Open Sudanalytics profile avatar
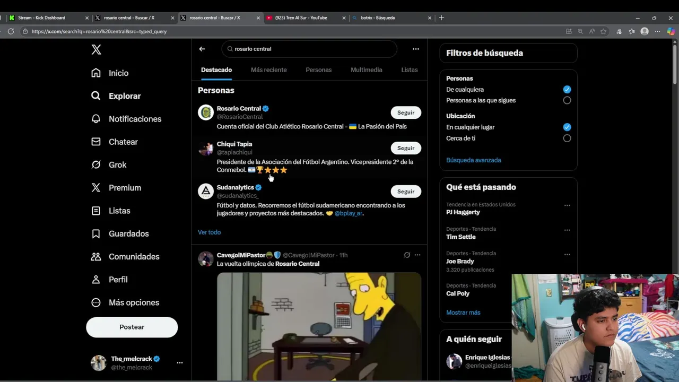Screen dimensions: 679x382 pos(206,191)
